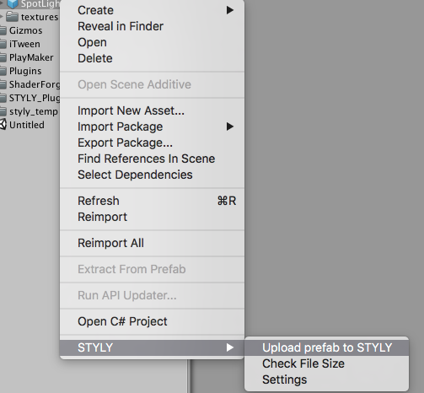This screenshot has width=424, height=393.
Task: Click the iTween folder icon
Action: (3, 44)
